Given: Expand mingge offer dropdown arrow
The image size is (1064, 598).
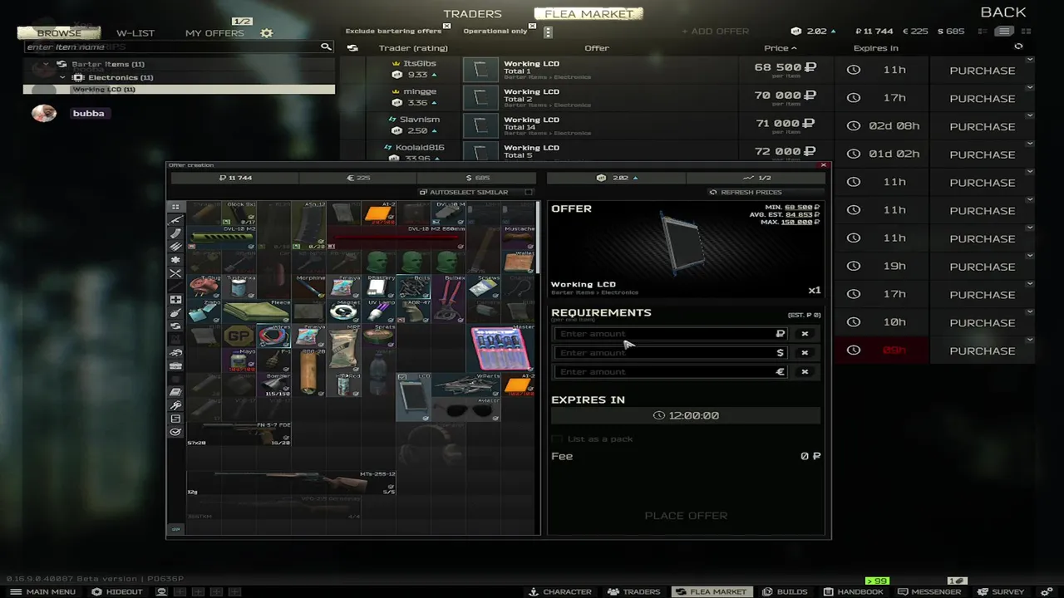Looking at the screenshot, I should 1030,88.
